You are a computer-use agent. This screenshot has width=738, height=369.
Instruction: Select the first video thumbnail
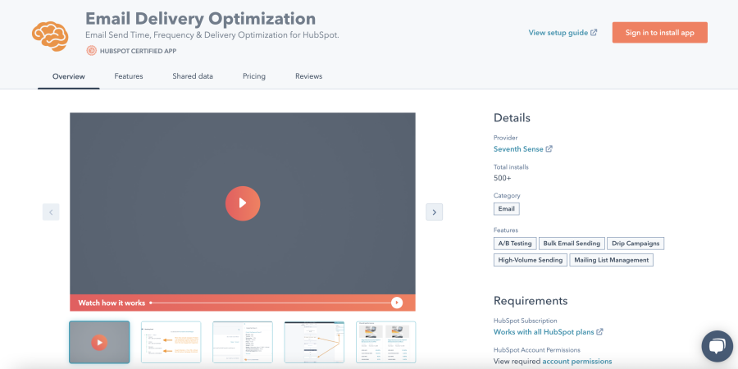pyautogui.click(x=99, y=342)
